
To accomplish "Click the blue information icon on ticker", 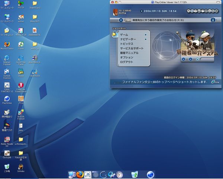I will pyautogui.click(x=213, y=20).
